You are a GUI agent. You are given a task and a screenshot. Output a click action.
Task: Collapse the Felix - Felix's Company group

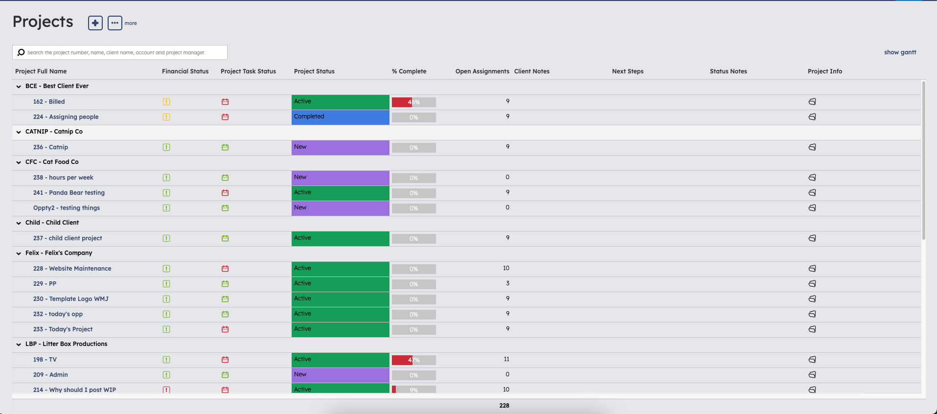tap(19, 253)
